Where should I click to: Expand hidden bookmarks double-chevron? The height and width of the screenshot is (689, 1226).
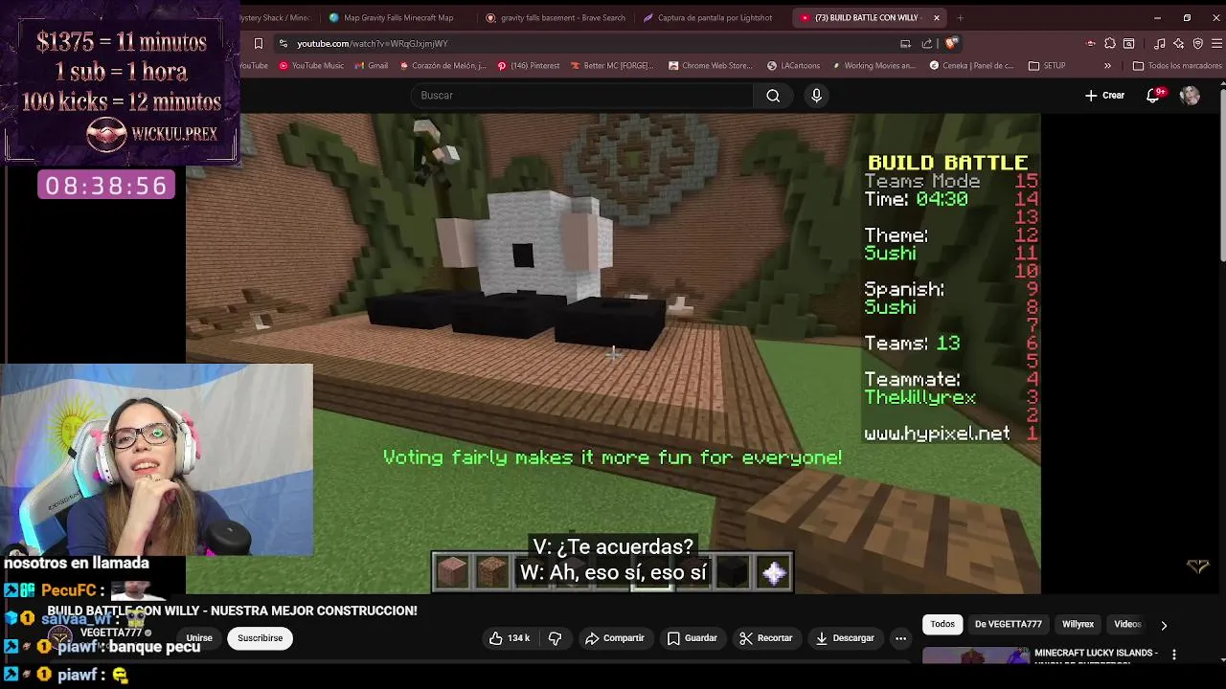click(x=1107, y=66)
